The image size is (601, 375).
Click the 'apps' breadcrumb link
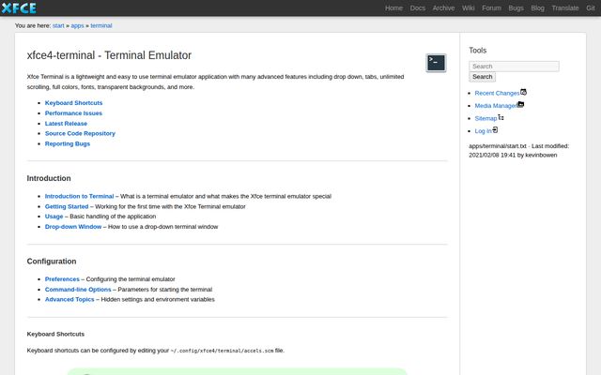(77, 25)
